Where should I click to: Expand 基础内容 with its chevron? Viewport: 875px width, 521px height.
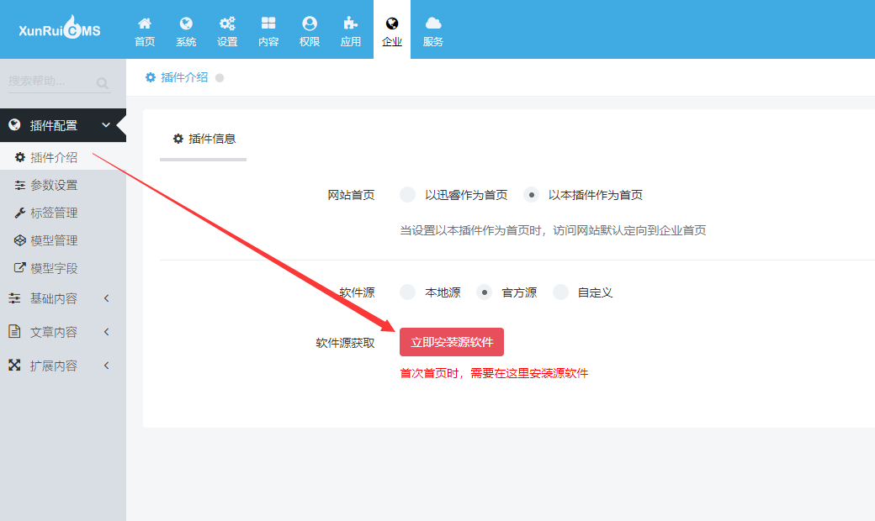pyautogui.click(x=106, y=298)
